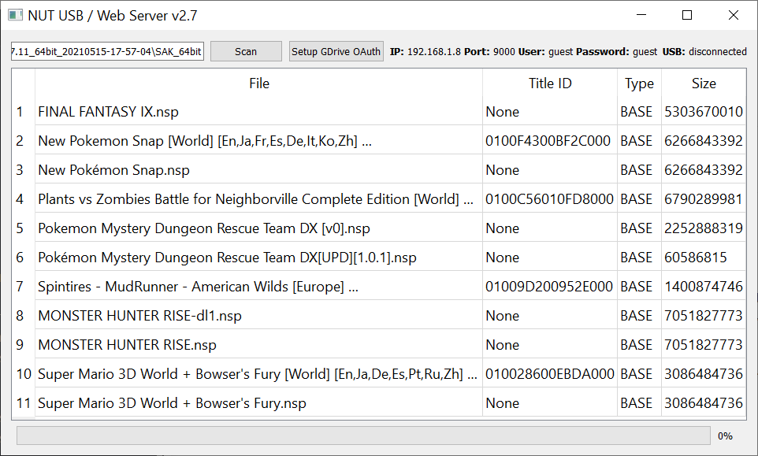The width and height of the screenshot is (758, 456).
Task: Click size value 2252888319
Action: point(704,228)
